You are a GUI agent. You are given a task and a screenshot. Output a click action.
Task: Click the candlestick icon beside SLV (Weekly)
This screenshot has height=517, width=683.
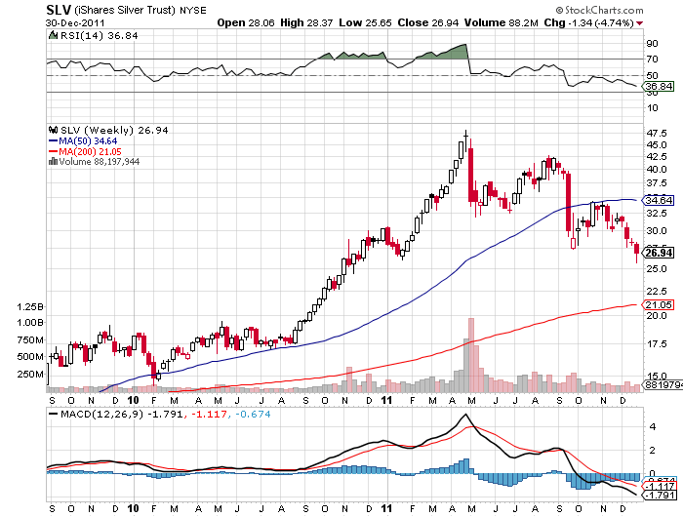[53, 130]
